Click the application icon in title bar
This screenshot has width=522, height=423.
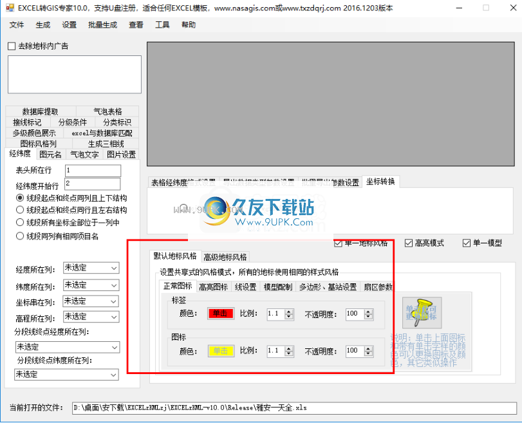click(10, 8)
